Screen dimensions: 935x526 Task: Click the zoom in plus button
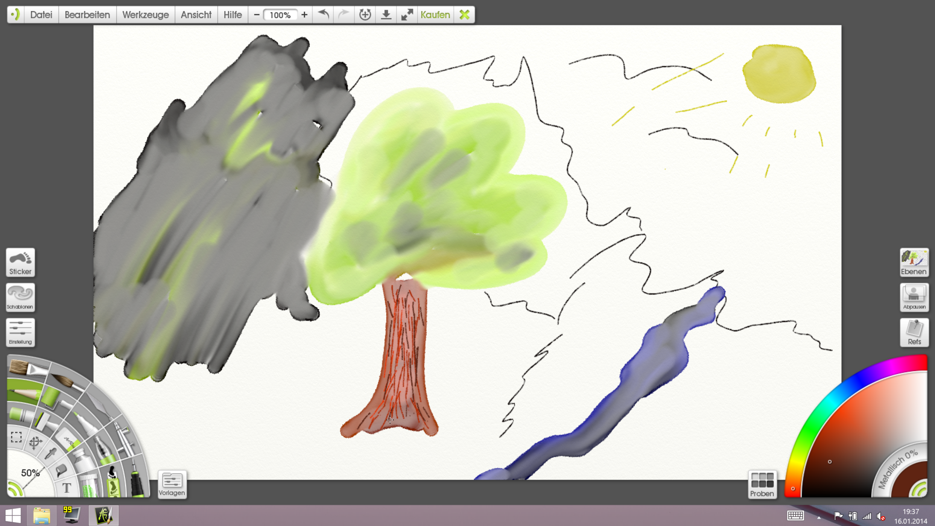[x=304, y=15]
